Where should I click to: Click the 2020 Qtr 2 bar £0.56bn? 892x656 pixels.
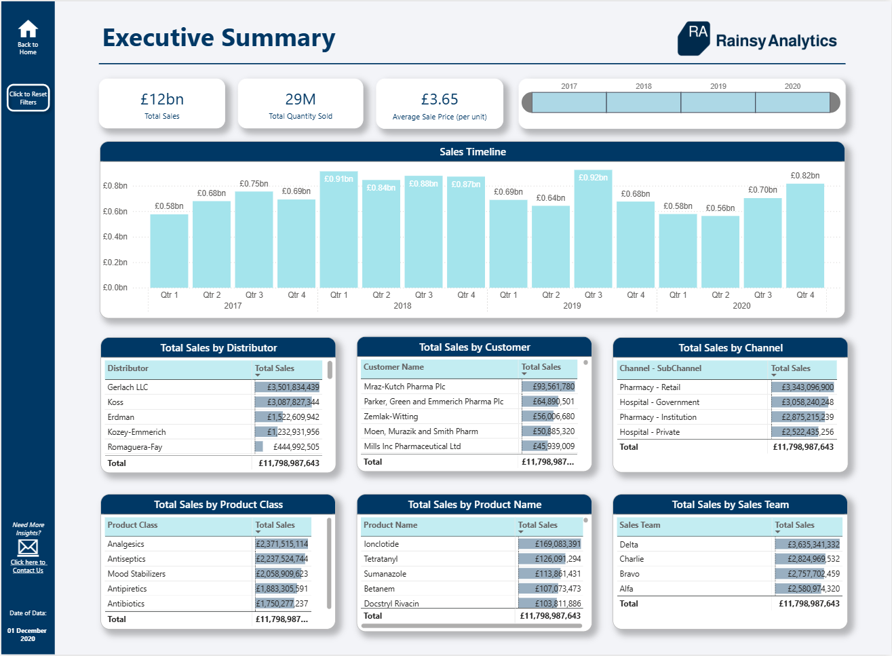(720, 252)
